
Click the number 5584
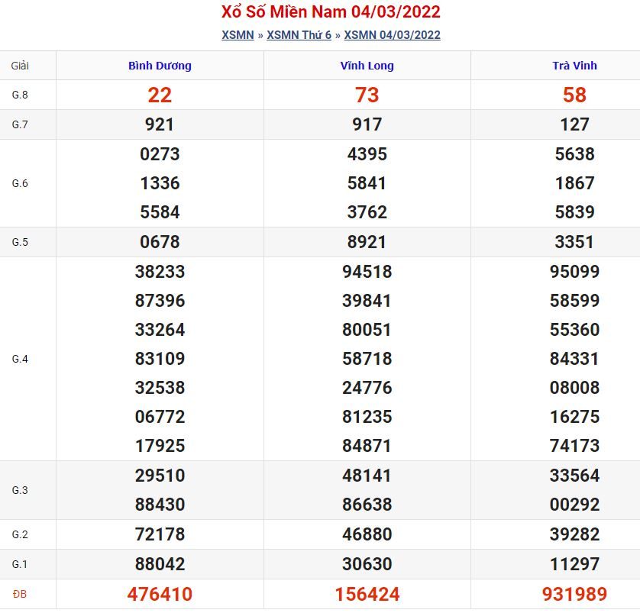[x=160, y=212]
